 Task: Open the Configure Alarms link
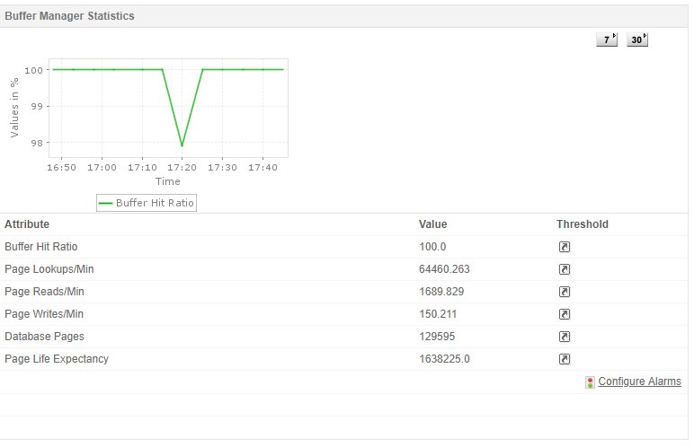click(639, 381)
